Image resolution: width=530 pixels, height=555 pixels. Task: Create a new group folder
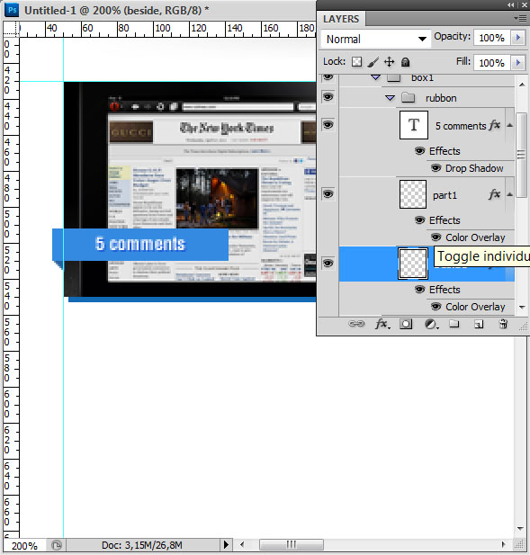(454, 324)
